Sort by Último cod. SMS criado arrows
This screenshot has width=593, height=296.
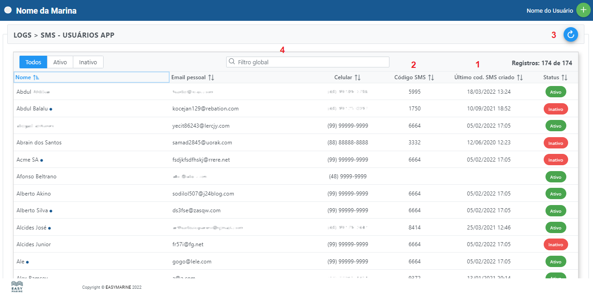[x=520, y=77]
